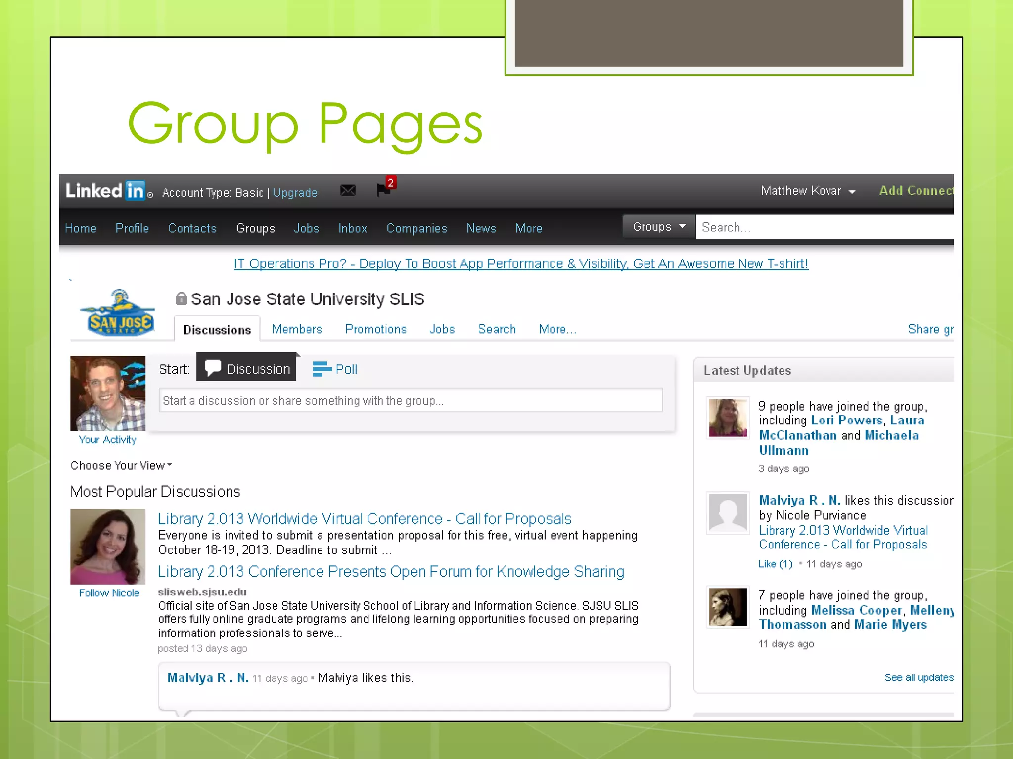Open Library 2.013 Open Forum discussion link

pos(391,572)
